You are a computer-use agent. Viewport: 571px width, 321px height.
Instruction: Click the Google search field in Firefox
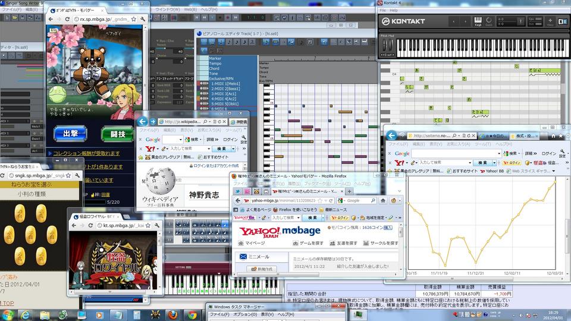pyautogui.click(x=357, y=200)
